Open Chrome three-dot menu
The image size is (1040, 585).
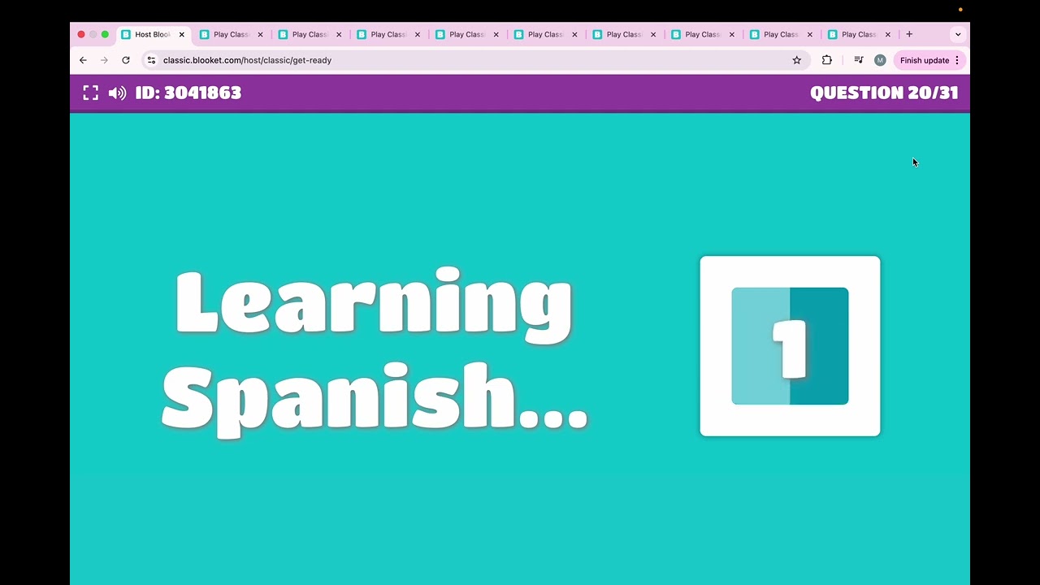(957, 60)
